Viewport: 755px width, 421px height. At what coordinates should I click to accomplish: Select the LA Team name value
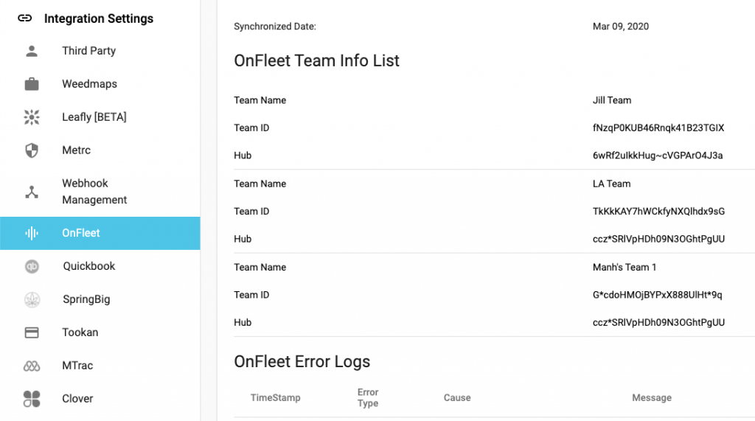pyautogui.click(x=611, y=184)
